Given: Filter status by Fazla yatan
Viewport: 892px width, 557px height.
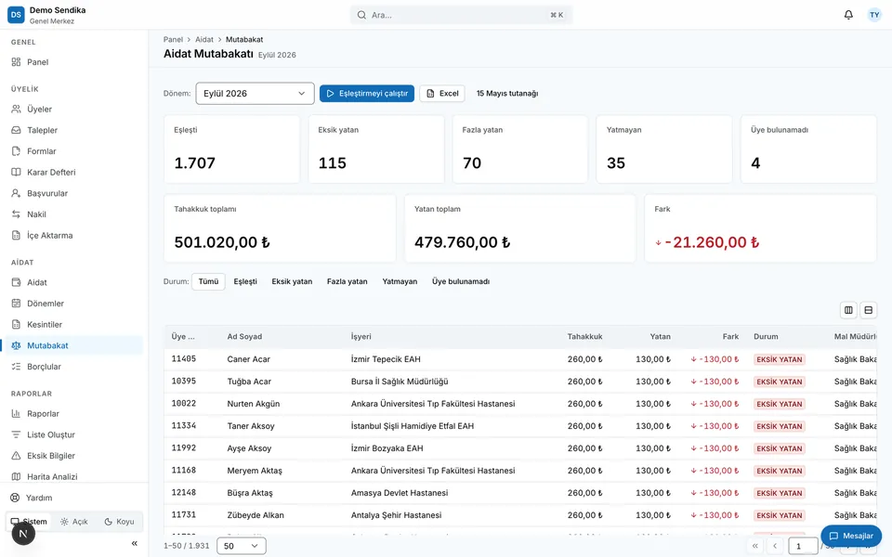Looking at the screenshot, I should pyautogui.click(x=347, y=281).
